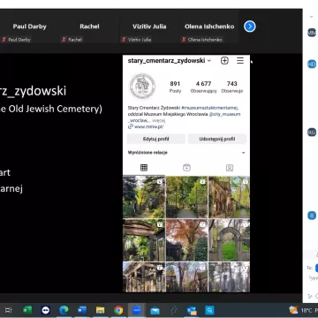
Task: Switch to the posts grid tab
Action: [144, 168]
